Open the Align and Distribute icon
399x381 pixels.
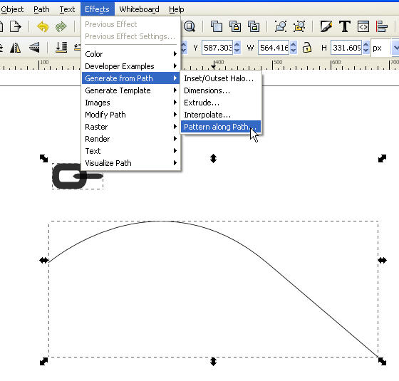click(x=381, y=26)
